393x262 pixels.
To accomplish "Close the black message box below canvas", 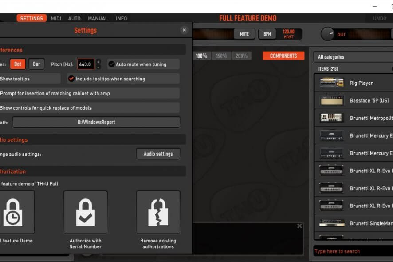I will click(299, 226).
